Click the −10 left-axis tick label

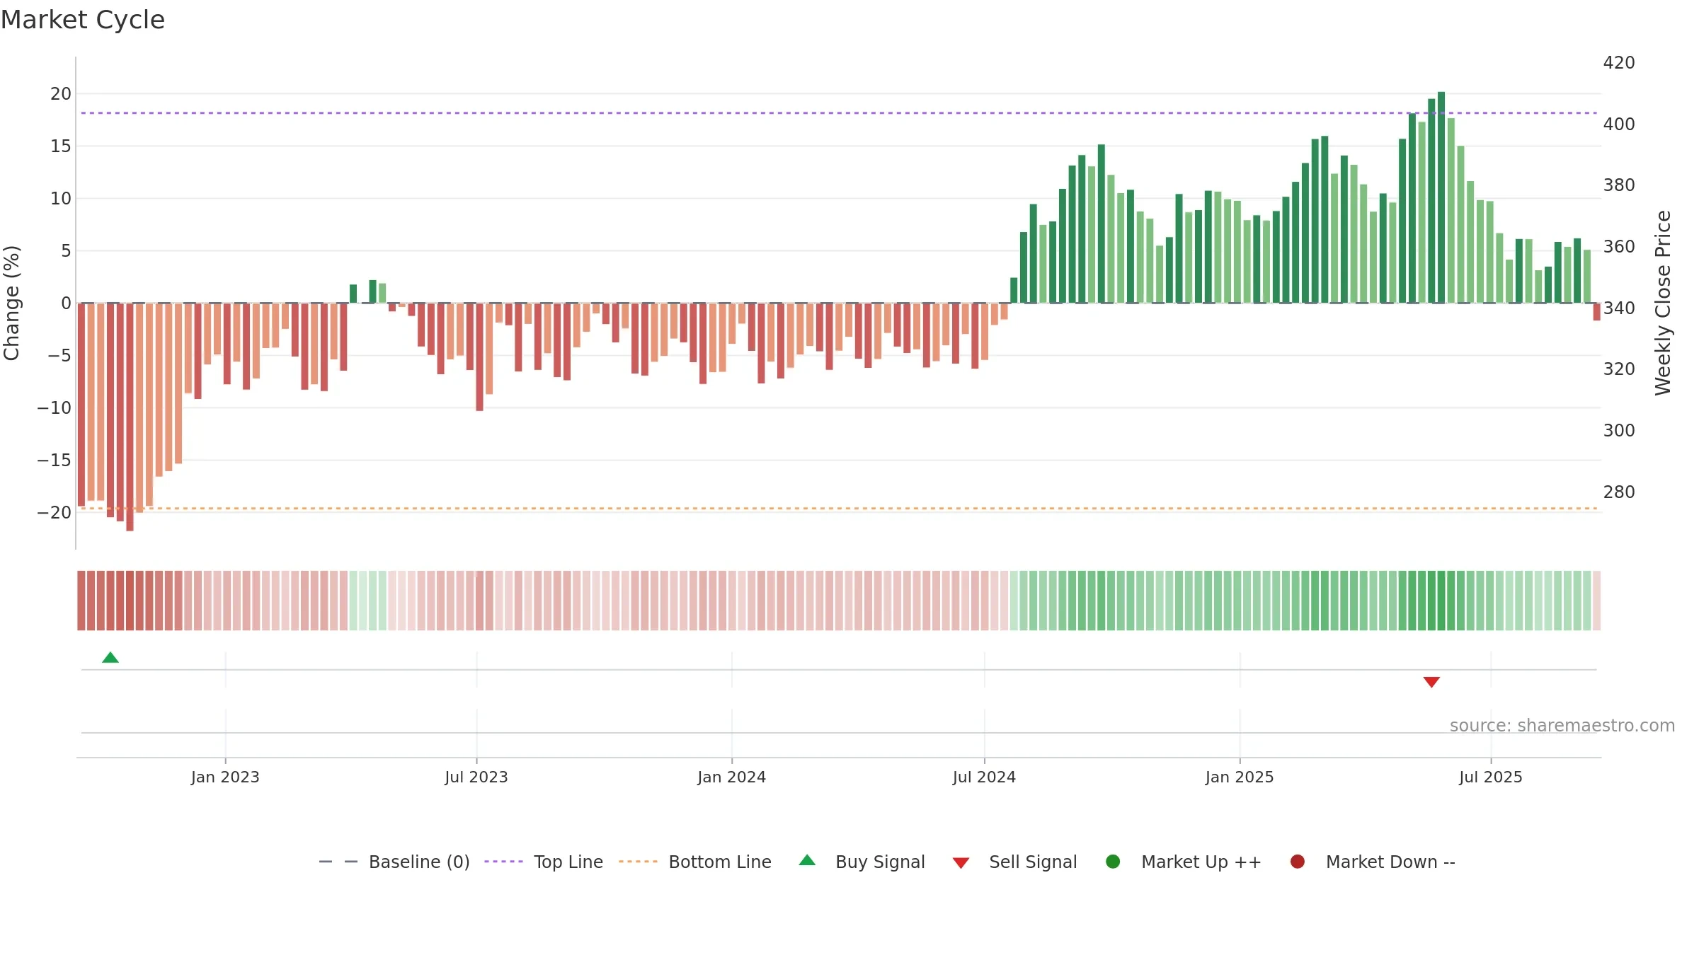coord(55,407)
